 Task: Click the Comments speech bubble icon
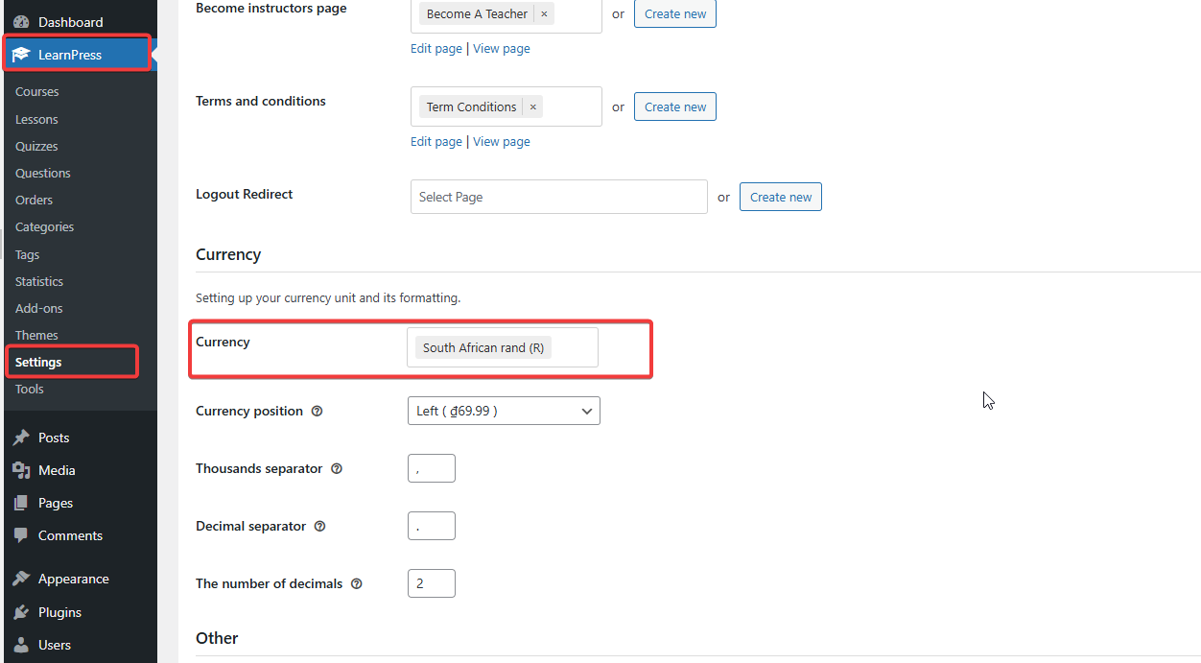pos(21,535)
